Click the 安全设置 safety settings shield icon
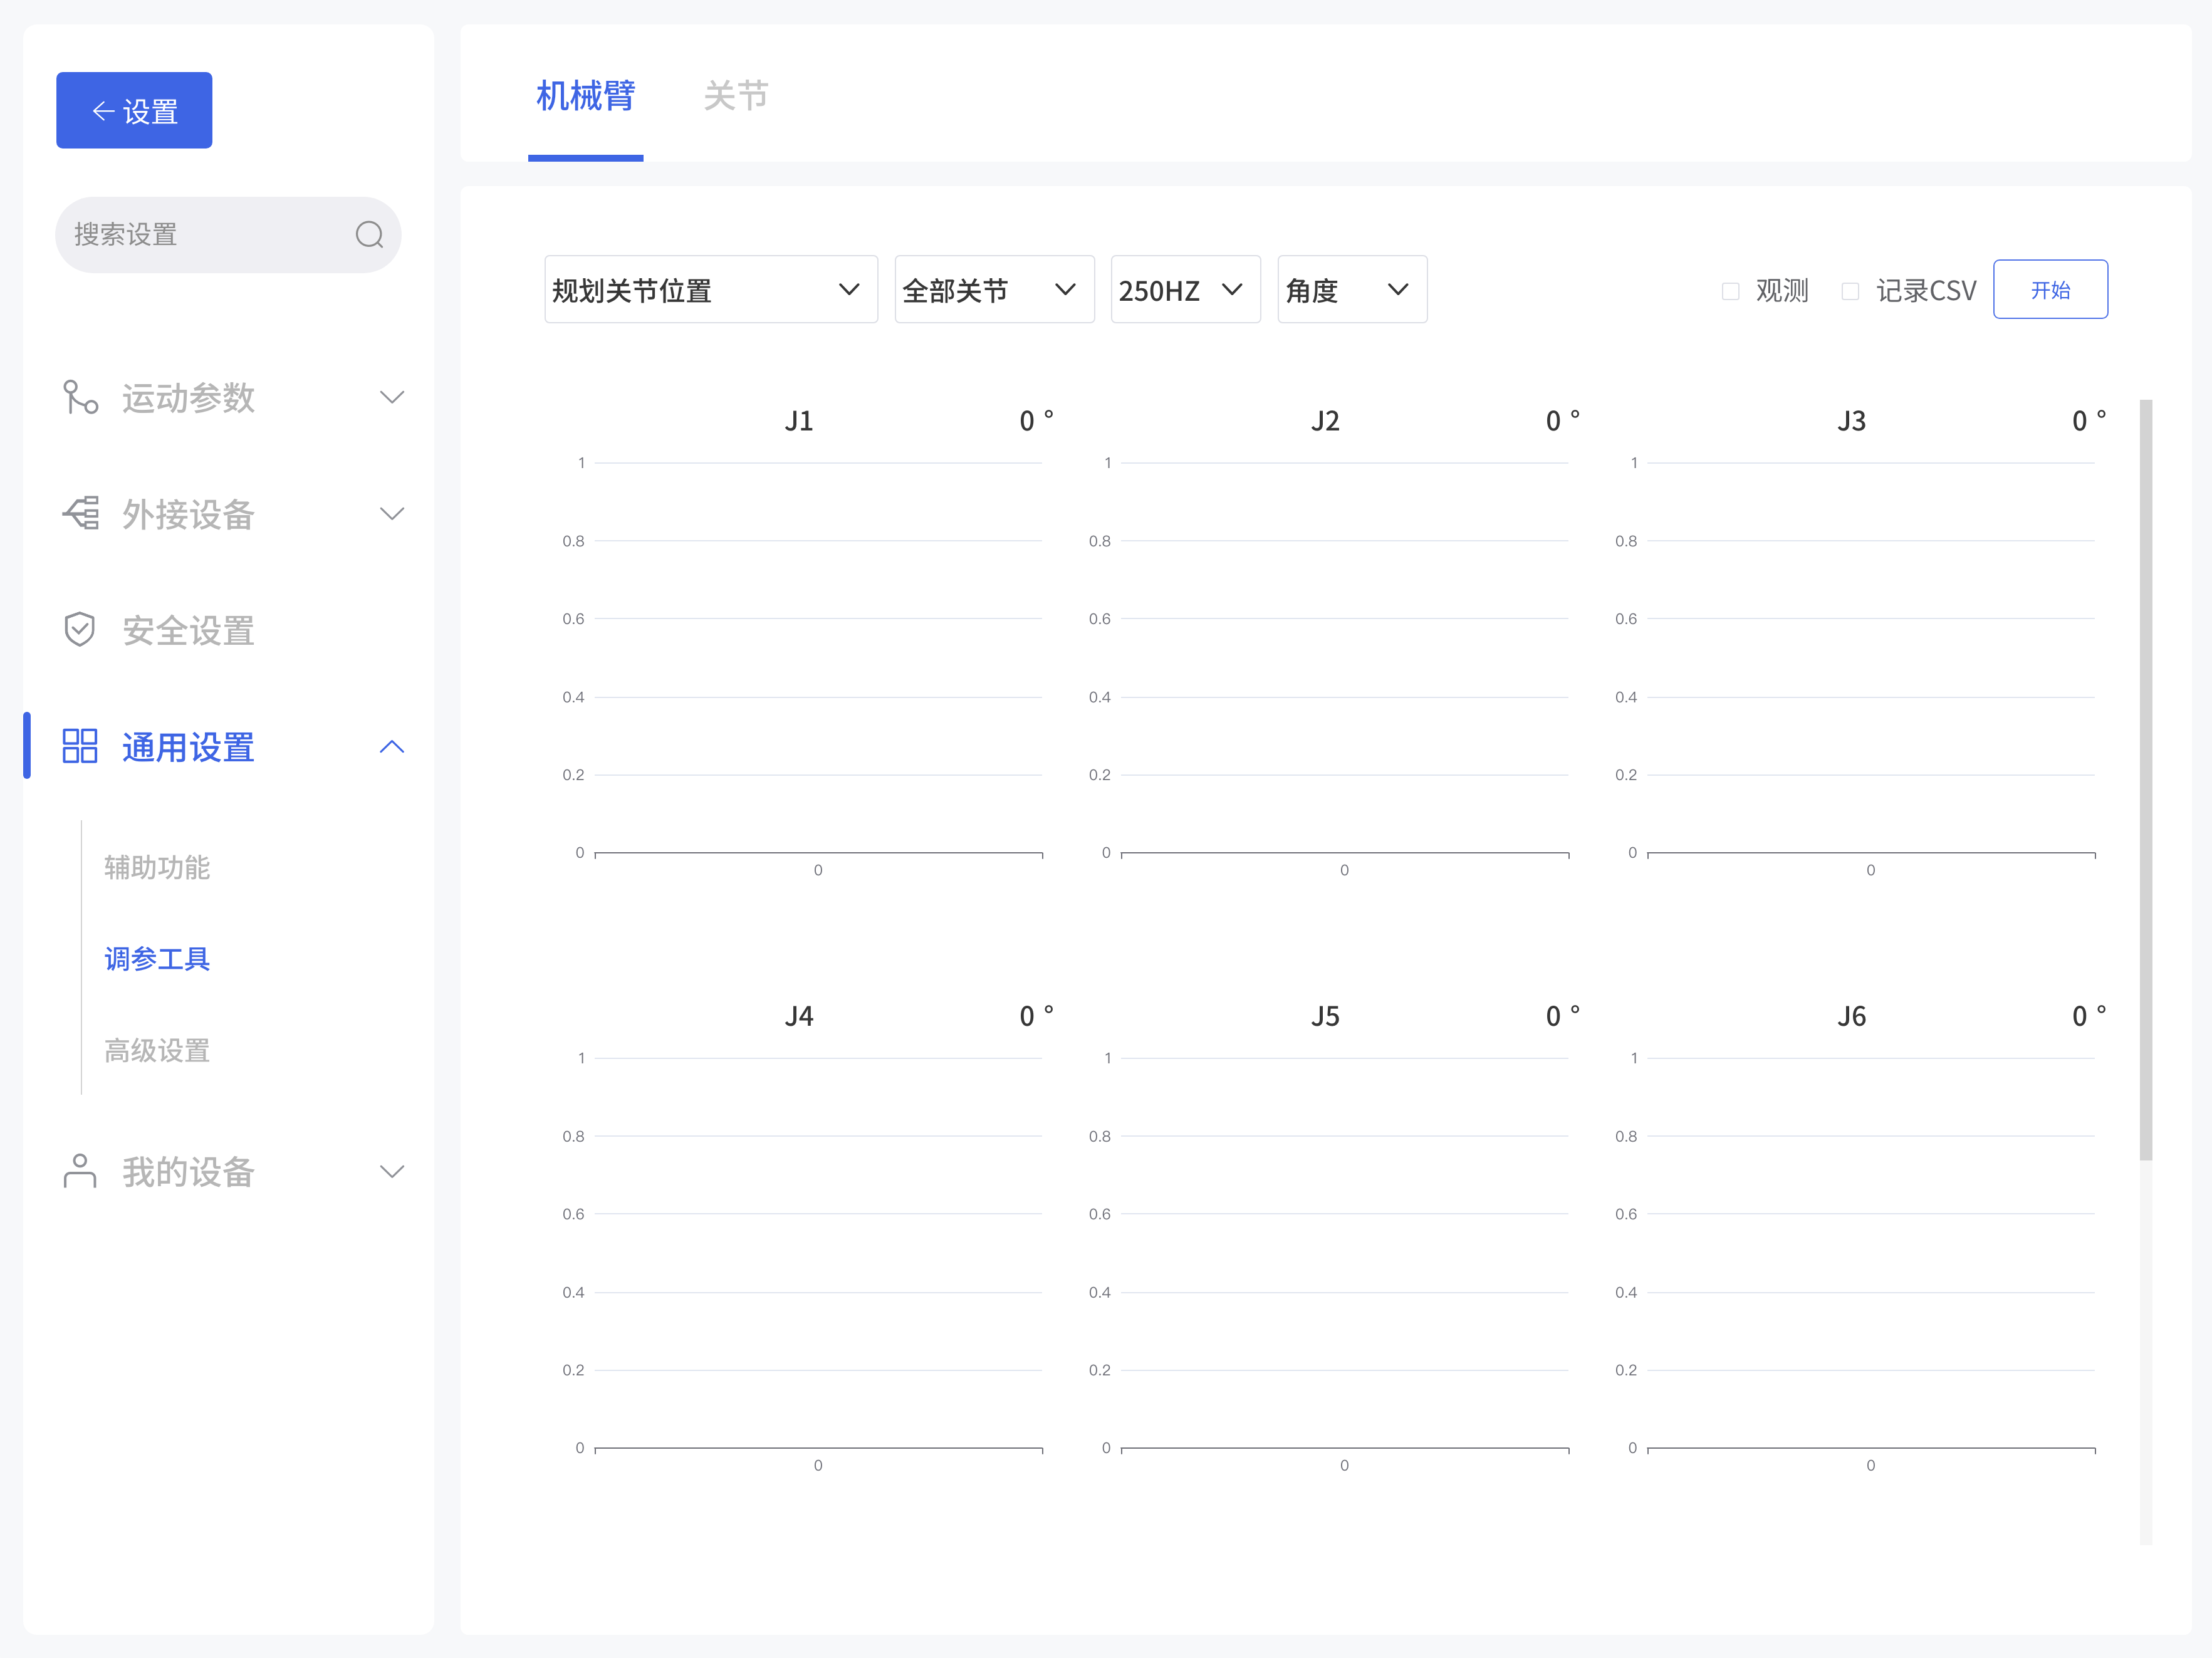 tap(79, 629)
